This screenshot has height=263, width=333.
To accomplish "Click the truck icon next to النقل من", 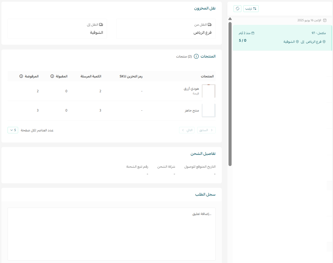I will pos(210,25).
